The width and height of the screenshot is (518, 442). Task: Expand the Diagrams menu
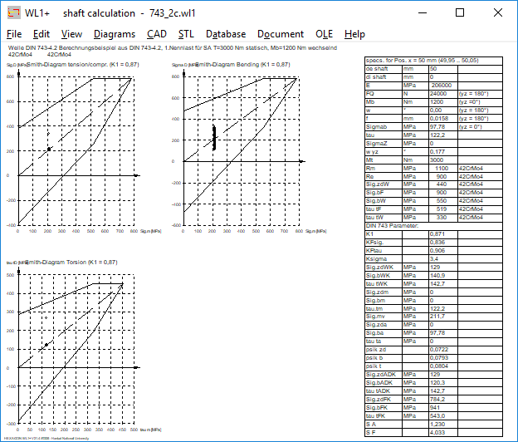pos(115,34)
